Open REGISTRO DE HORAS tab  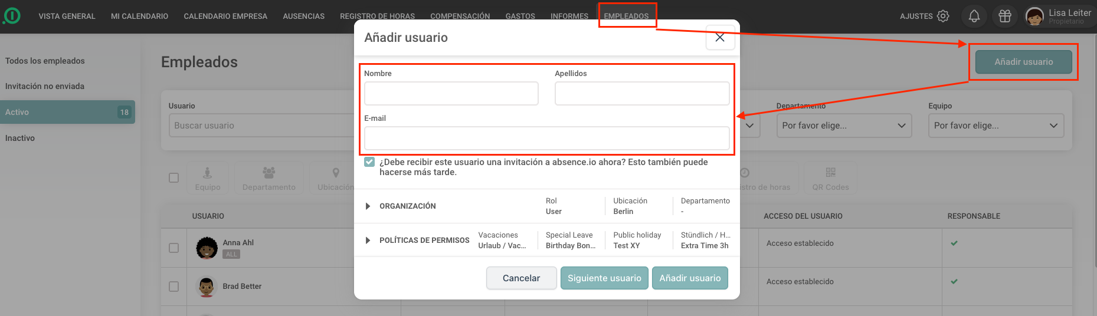[x=377, y=17]
